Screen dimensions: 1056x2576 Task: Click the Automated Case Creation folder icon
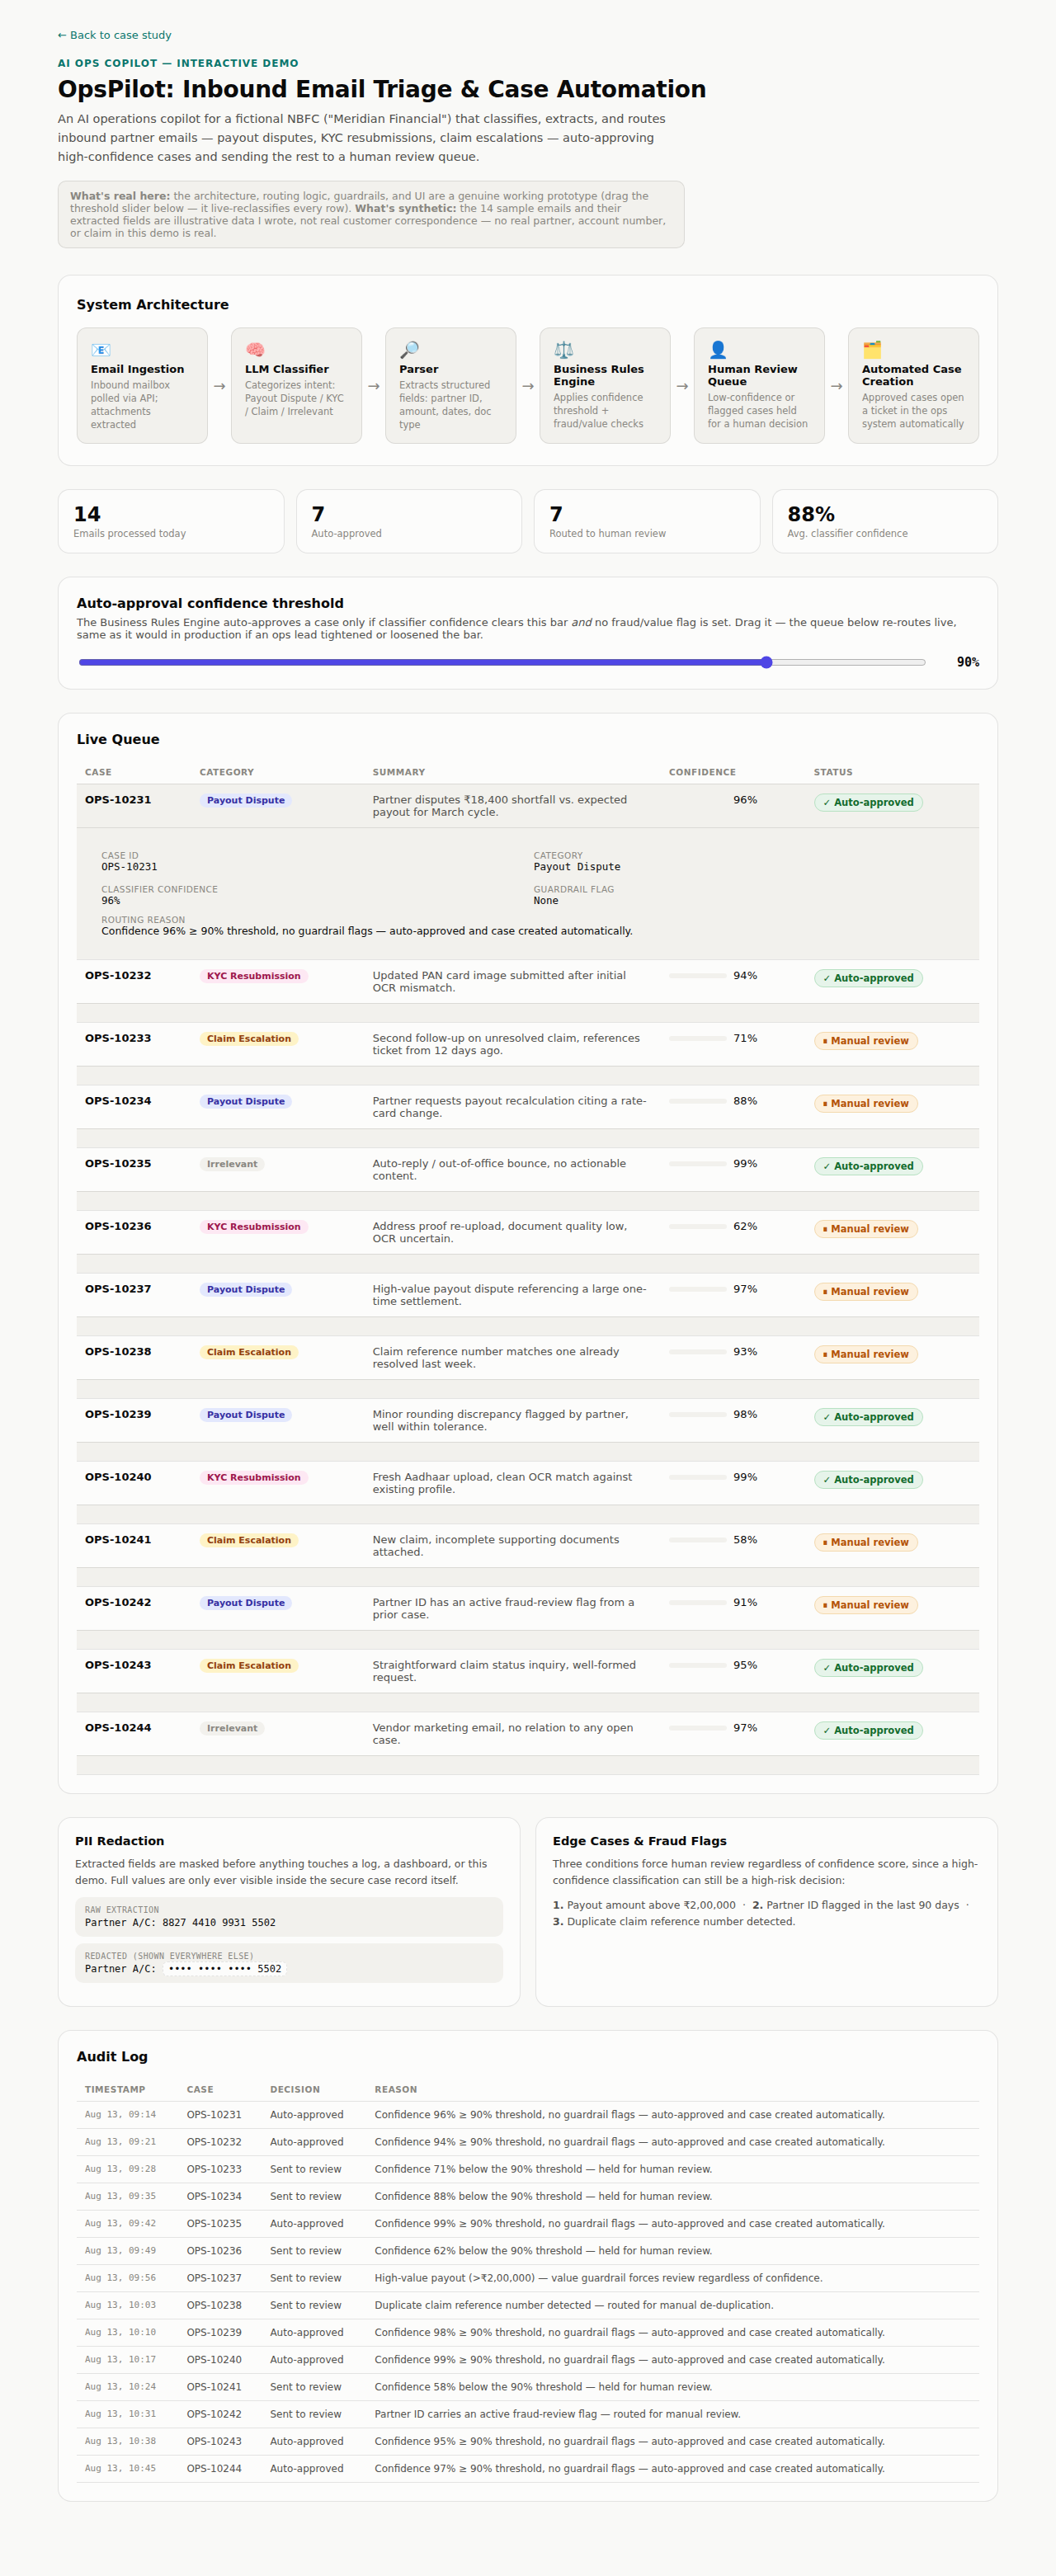pyautogui.click(x=872, y=350)
